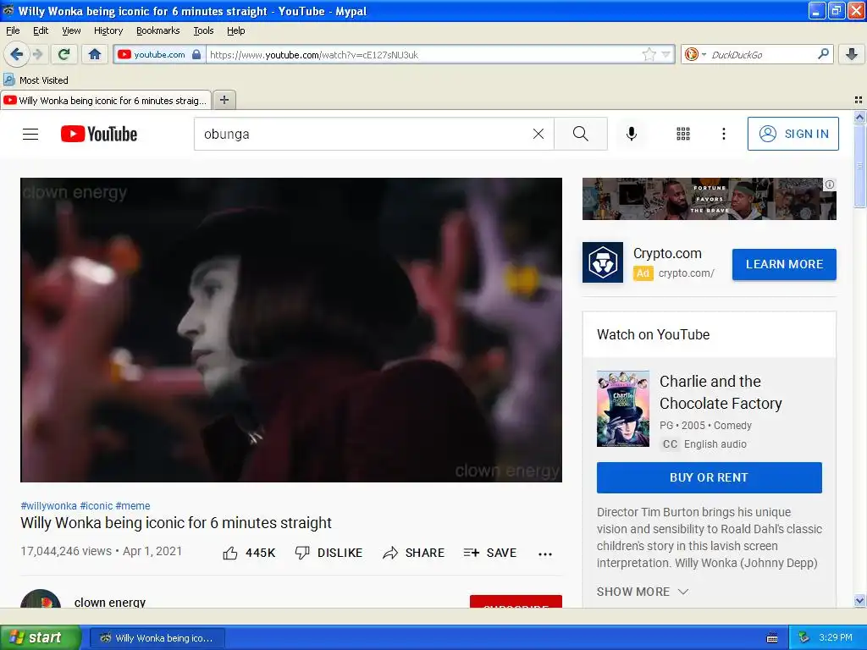Open the File menu

[13, 30]
